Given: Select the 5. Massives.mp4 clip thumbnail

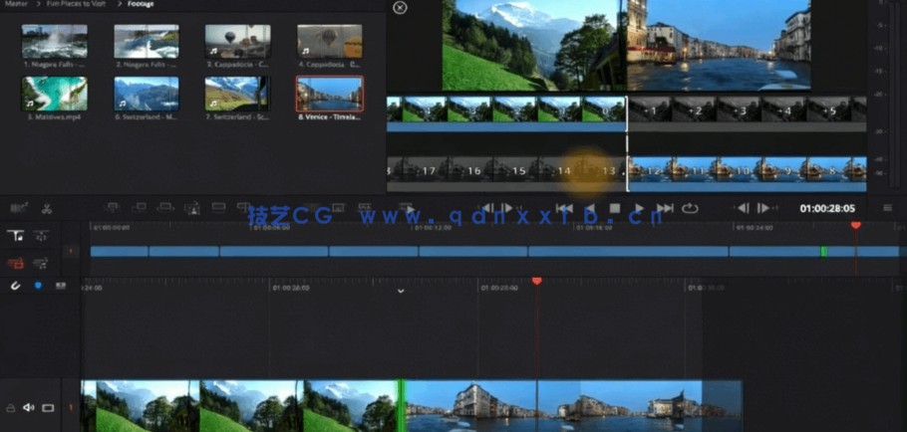Looking at the screenshot, I should coord(55,94).
